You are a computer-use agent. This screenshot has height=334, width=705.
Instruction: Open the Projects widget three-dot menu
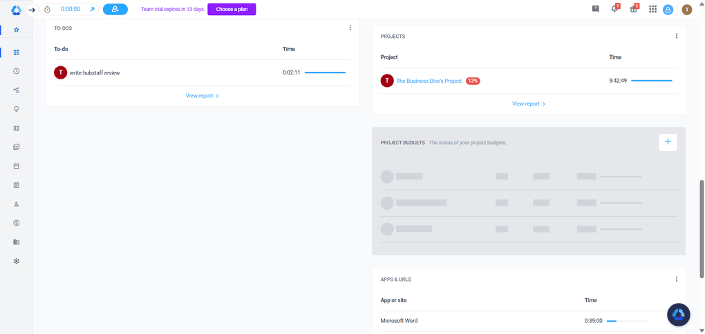(677, 36)
